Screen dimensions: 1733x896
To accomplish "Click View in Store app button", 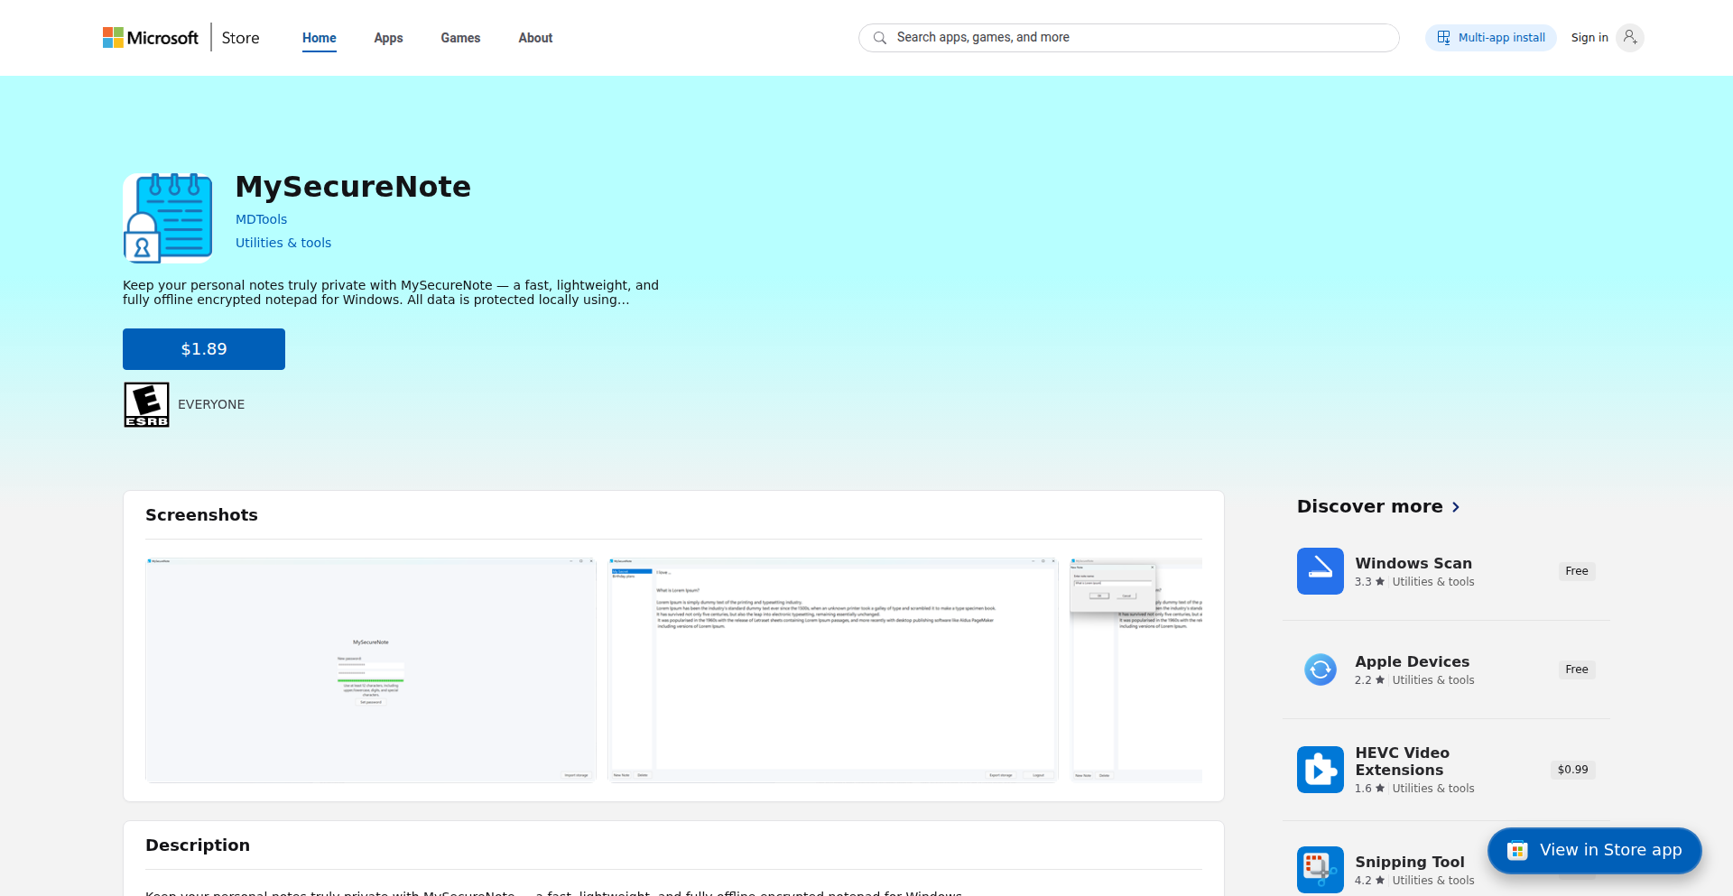I will pyautogui.click(x=1595, y=850).
